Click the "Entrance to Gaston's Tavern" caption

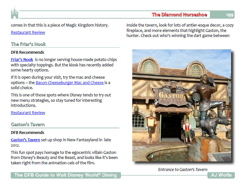pyautogui.click(x=182, y=169)
